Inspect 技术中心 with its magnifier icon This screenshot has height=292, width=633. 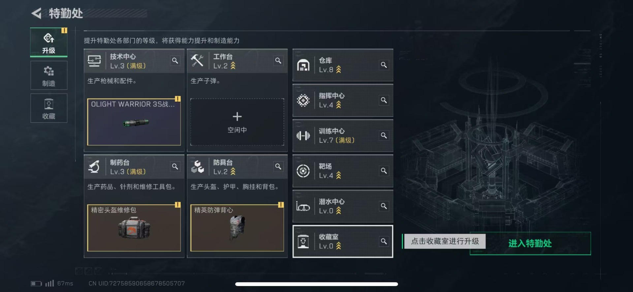[175, 61]
